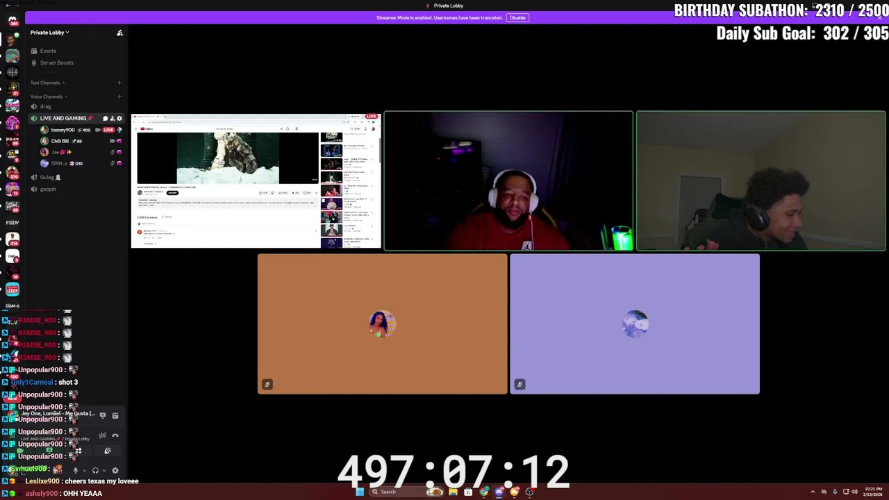The image size is (889, 500).
Task: Open the server icon with 270 badge
Action: click(x=13, y=171)
